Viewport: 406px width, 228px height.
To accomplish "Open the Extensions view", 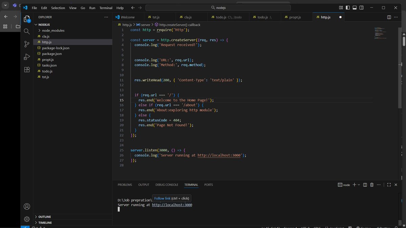I will coord(27,70).
